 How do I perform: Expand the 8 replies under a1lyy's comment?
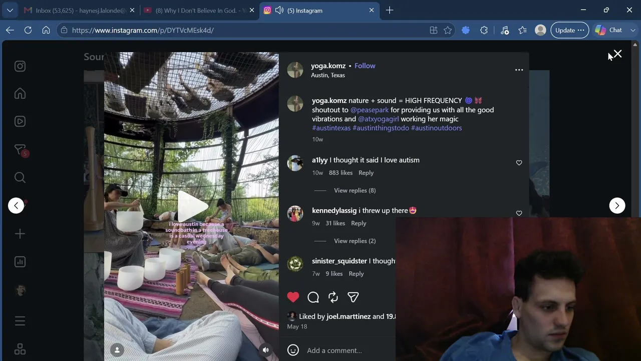355,191
